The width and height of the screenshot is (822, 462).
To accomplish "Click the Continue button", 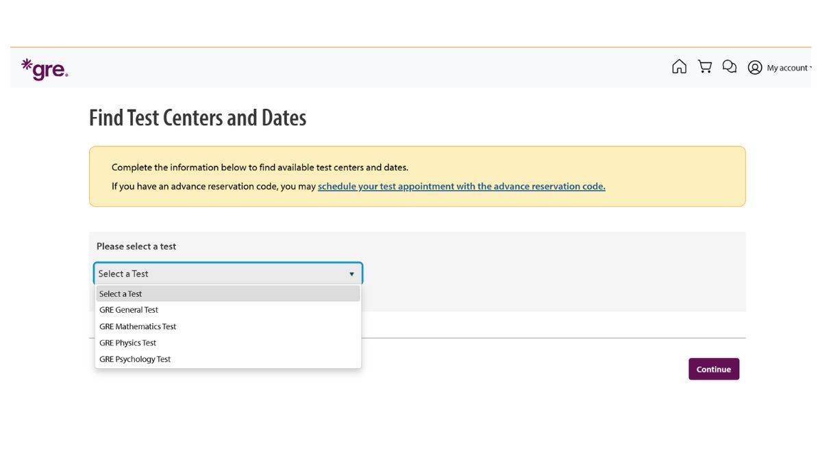I will point(714,369).
